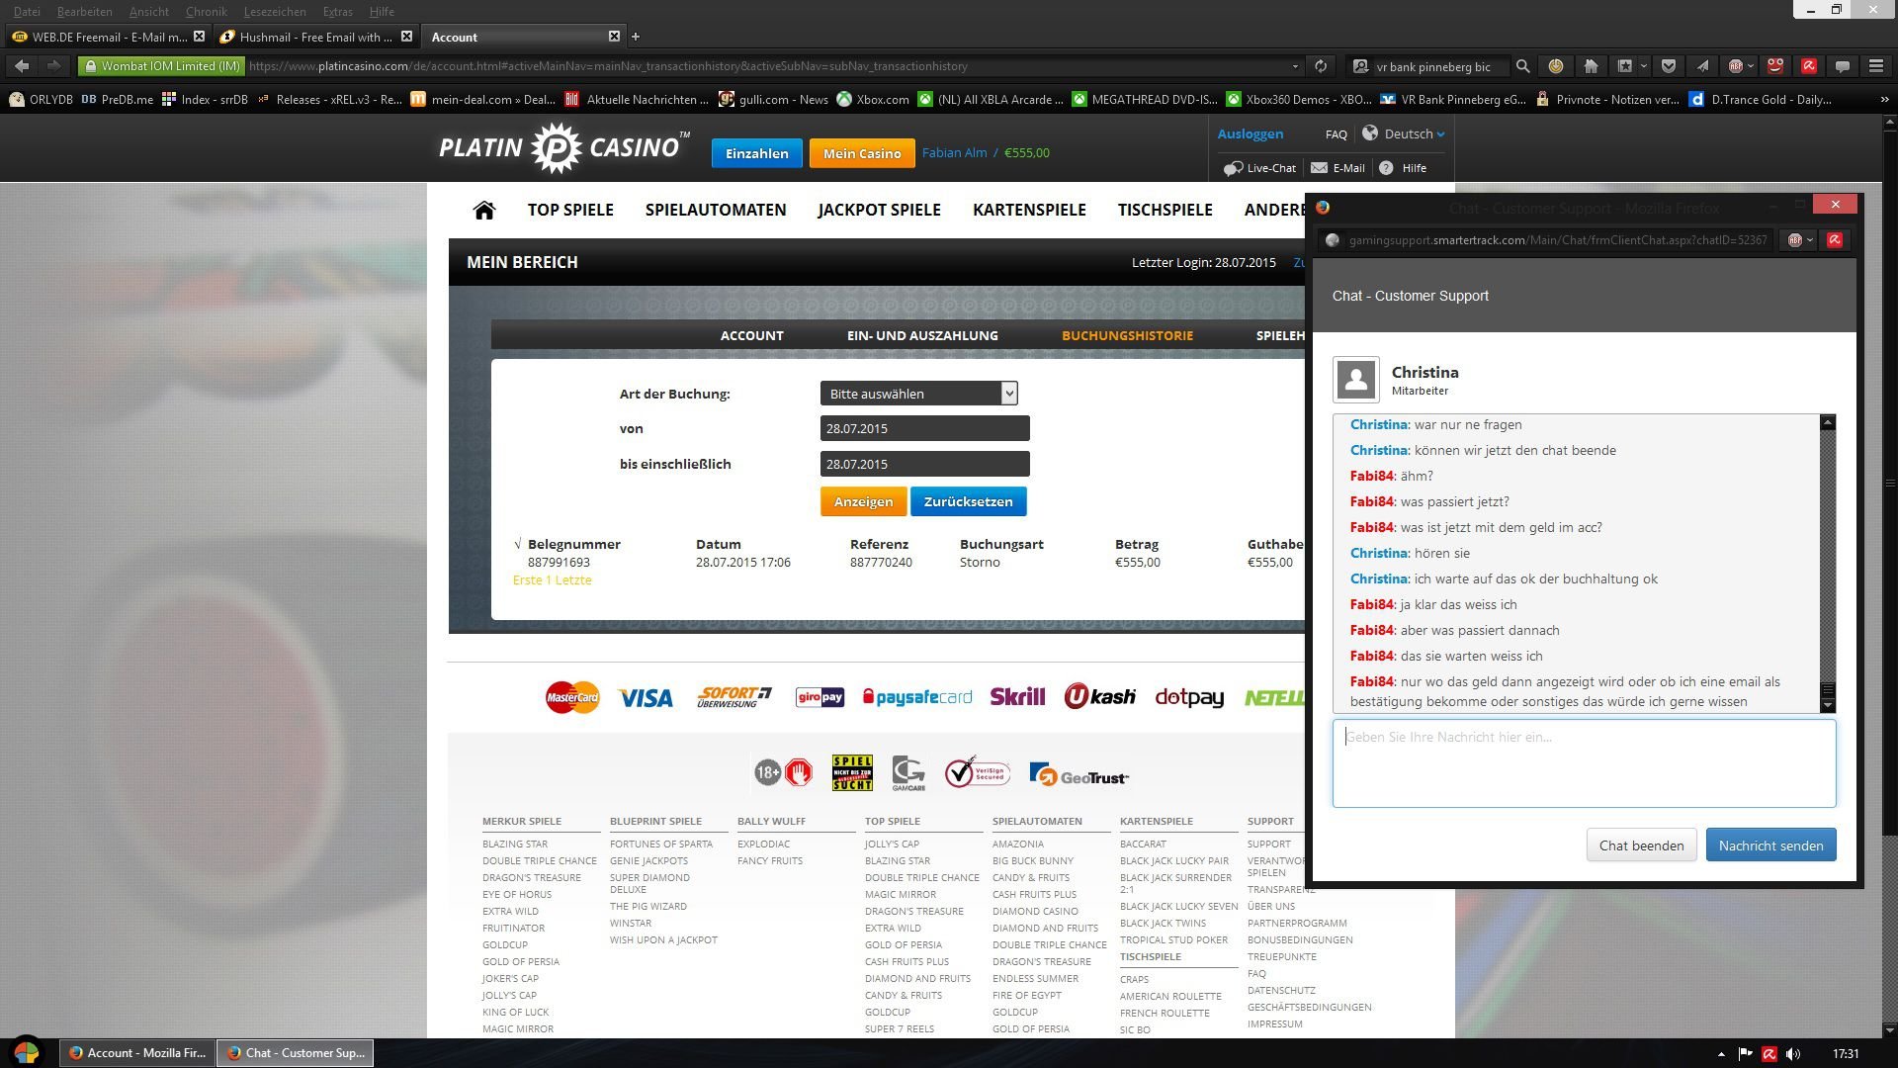The height and width of the screenshot is (1068, 1898).
Task: Click the yellow circular toolbar icon
Action: (x=1556, y=66)
